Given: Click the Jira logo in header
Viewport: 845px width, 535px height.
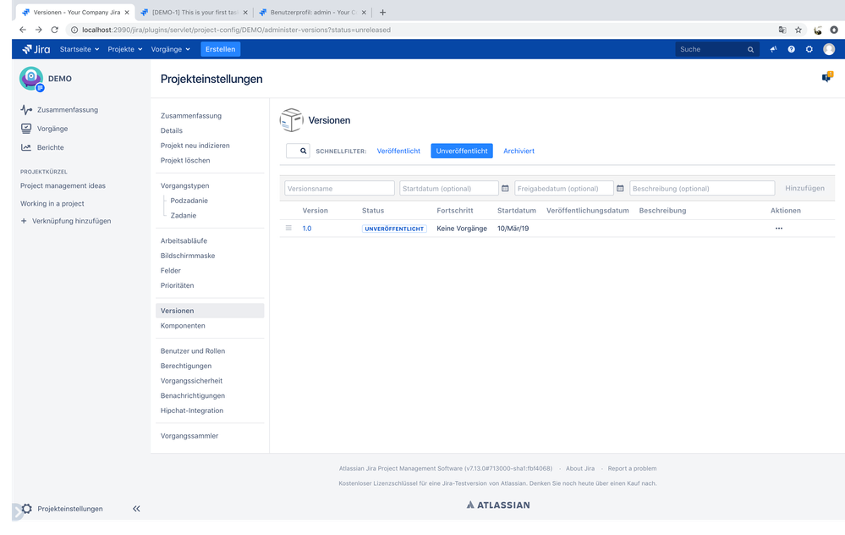Looking at the screenshot, I should 36,49.
